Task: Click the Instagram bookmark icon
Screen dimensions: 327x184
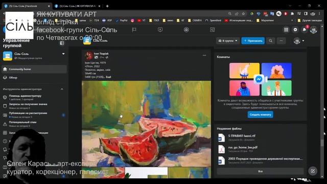Action: click(x=132, y=20)
